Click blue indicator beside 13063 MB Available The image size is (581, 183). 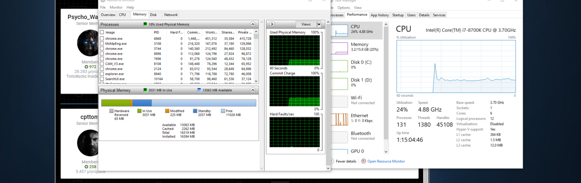click(199, 90)
